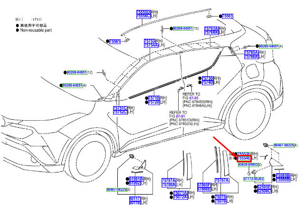Click clip 90269-04051 with quantity 12
This screenshot has width=305, height=205.
point(77,72)
